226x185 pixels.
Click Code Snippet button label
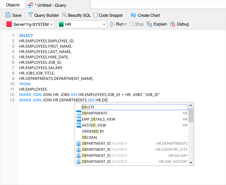click(111, 15)
